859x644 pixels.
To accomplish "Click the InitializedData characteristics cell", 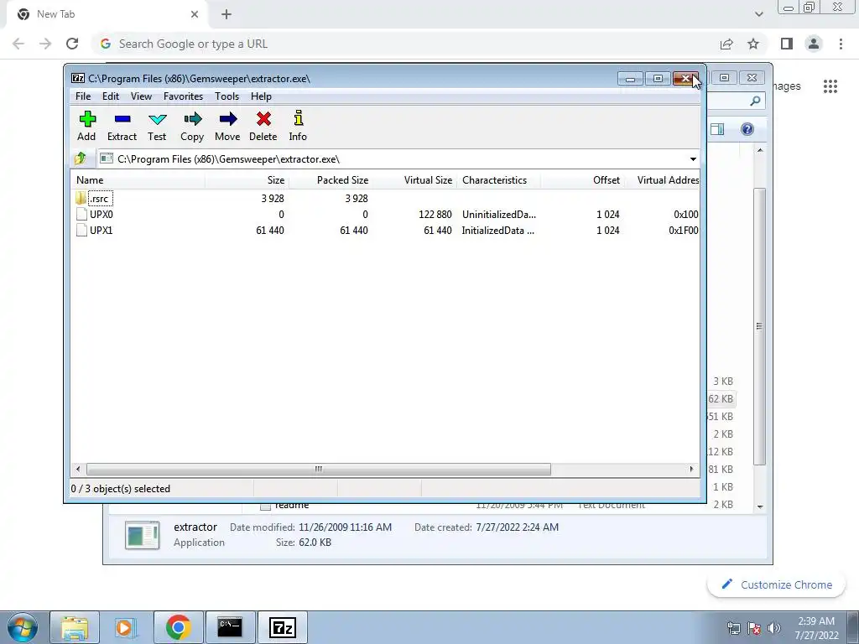I will point(498,231).
